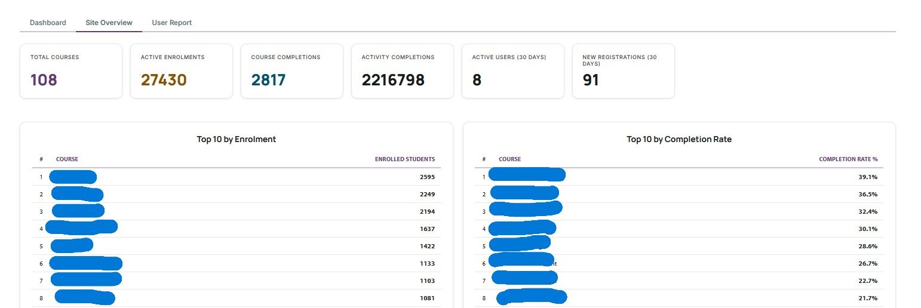This screenshot has width=921, height=308.
Task: Click the Top 10 by Enrolment heading
Action: click(x=237, y=139)
